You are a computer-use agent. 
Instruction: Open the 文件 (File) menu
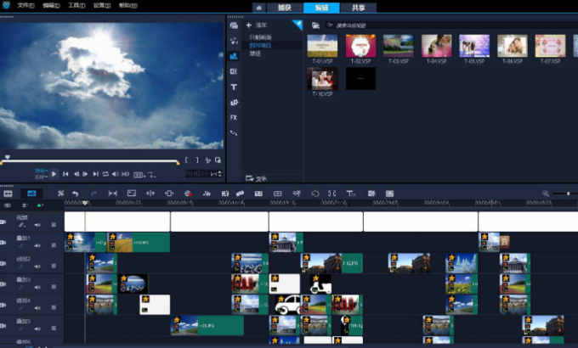pyautogui.click(x=25, y=6)
